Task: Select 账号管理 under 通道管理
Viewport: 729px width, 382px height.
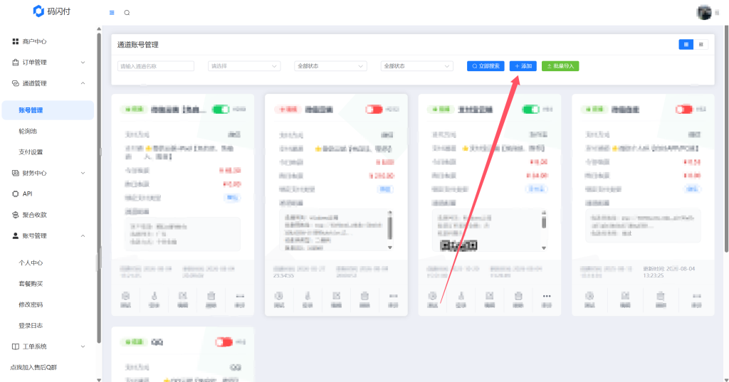Action: (x=48, y=110)
